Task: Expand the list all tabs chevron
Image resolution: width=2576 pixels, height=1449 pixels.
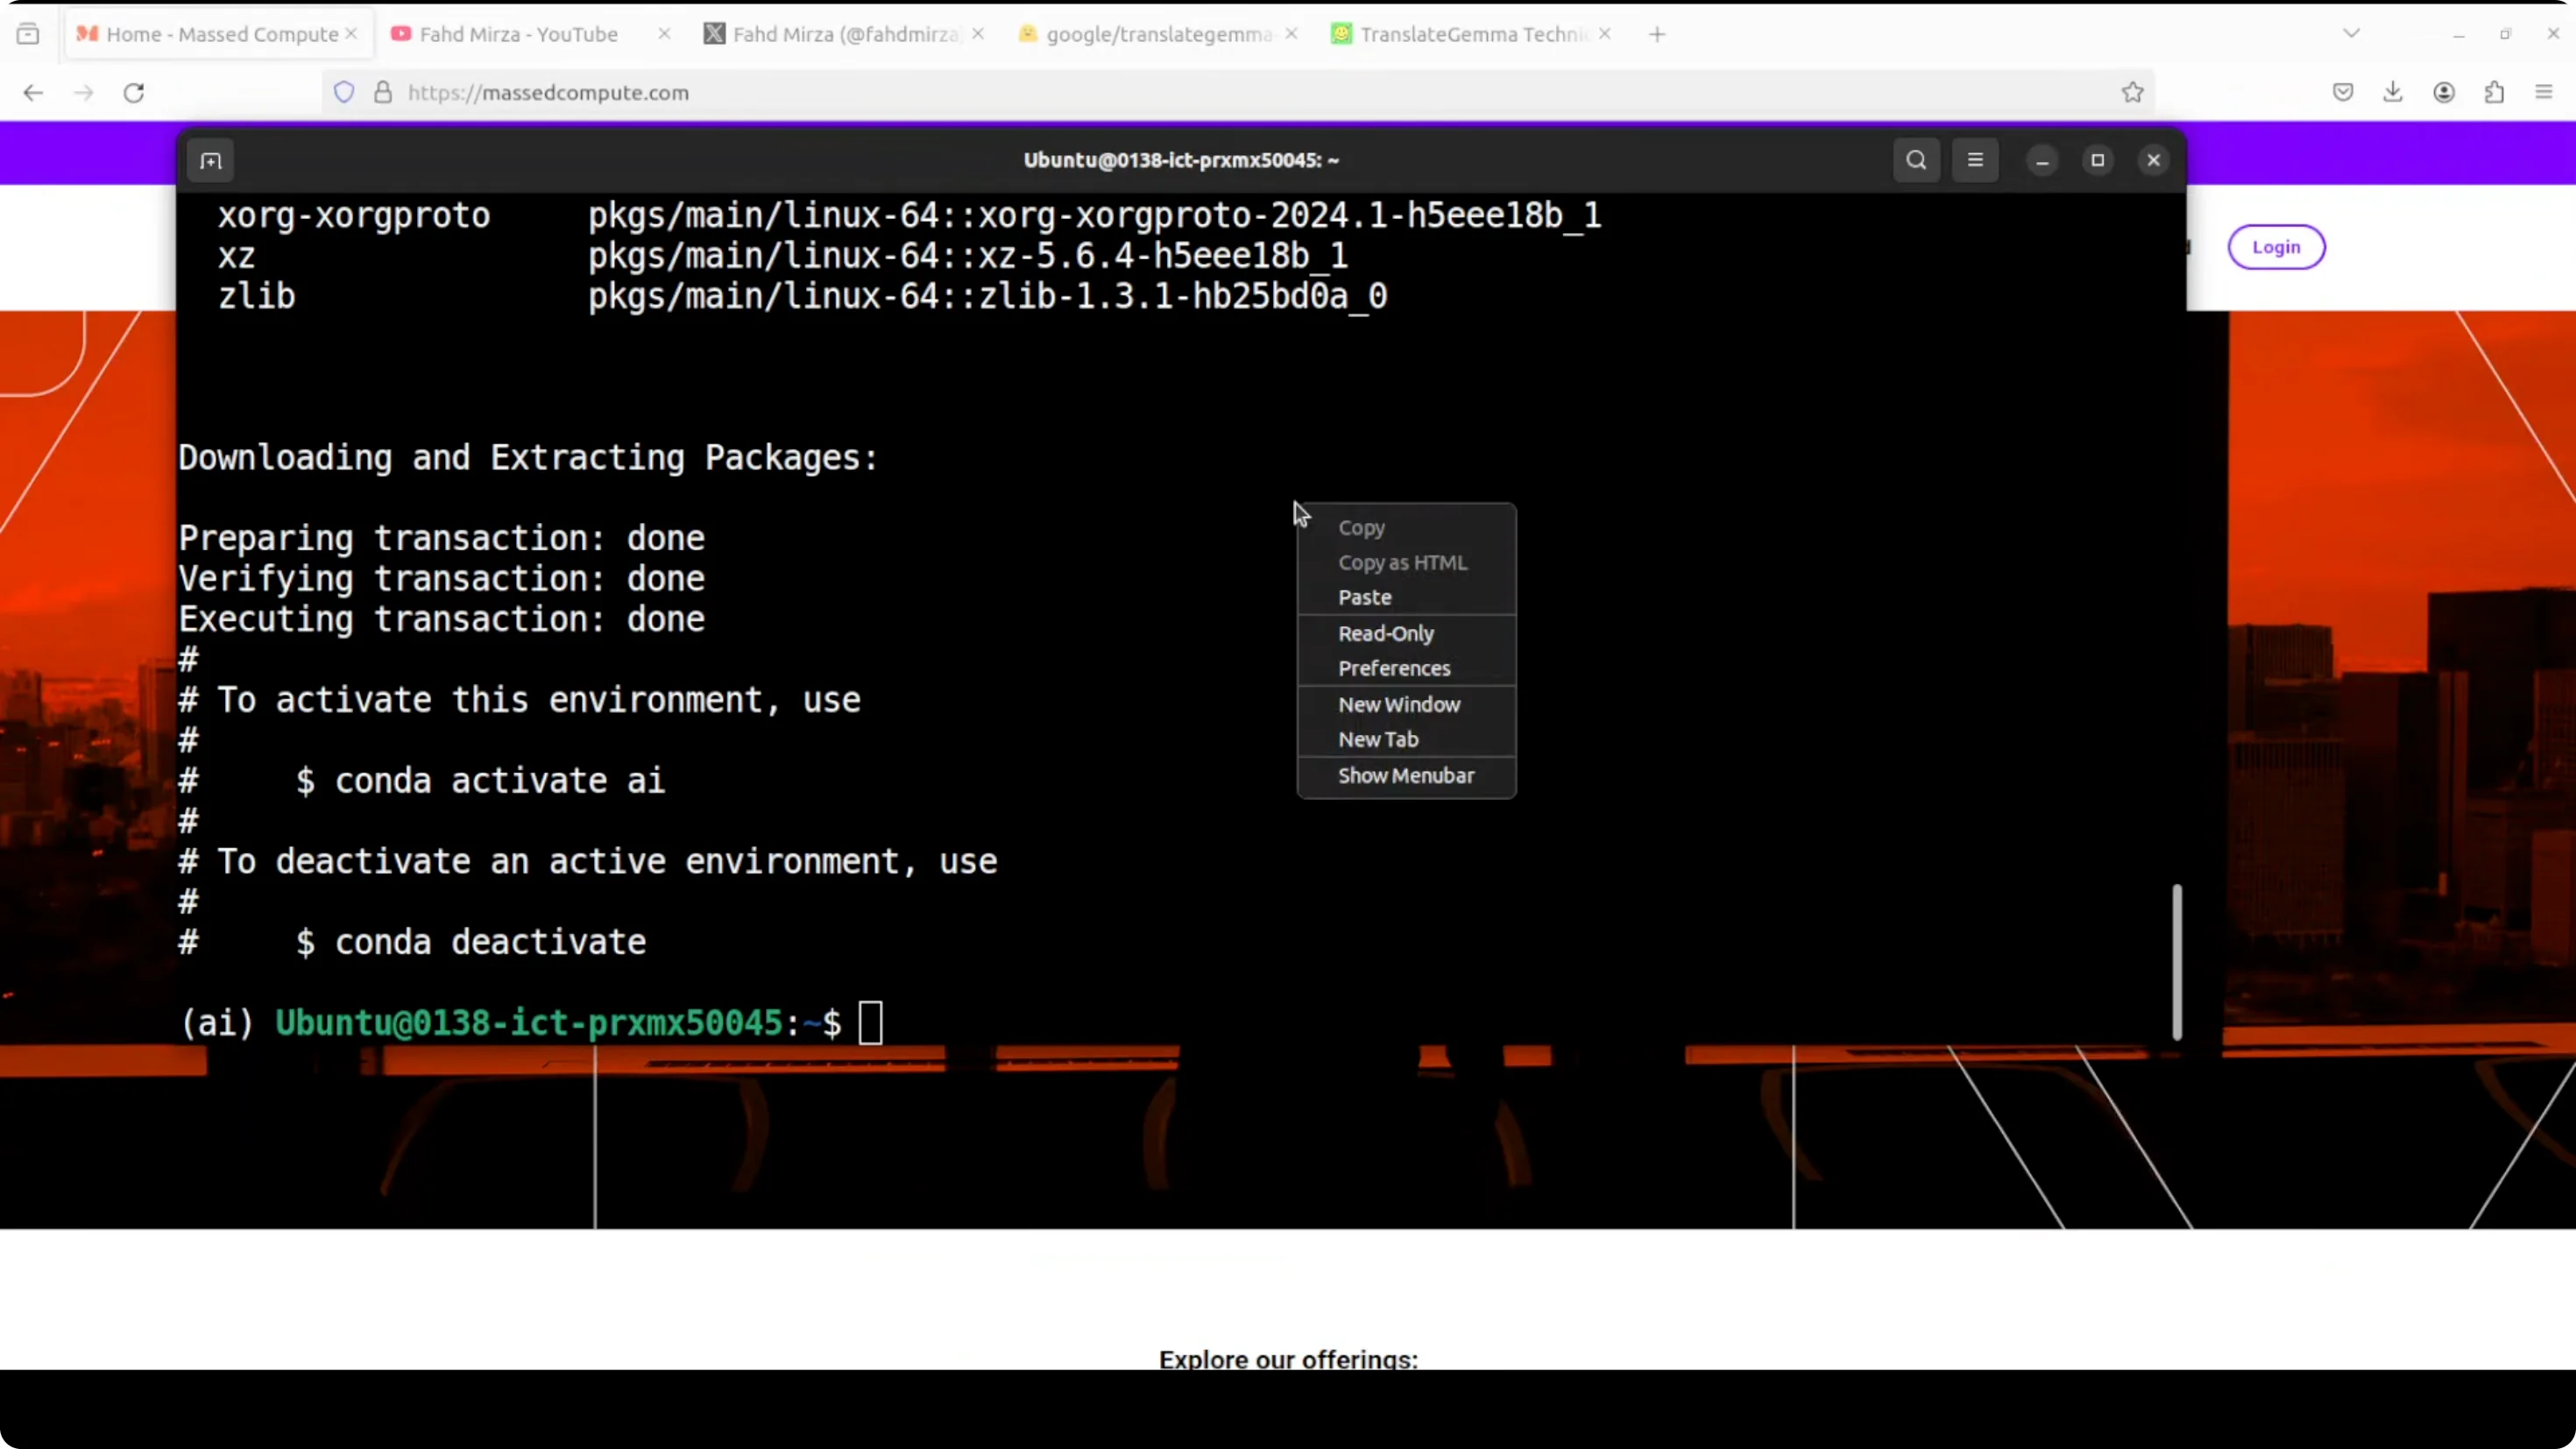Action: coord(2351,34)
